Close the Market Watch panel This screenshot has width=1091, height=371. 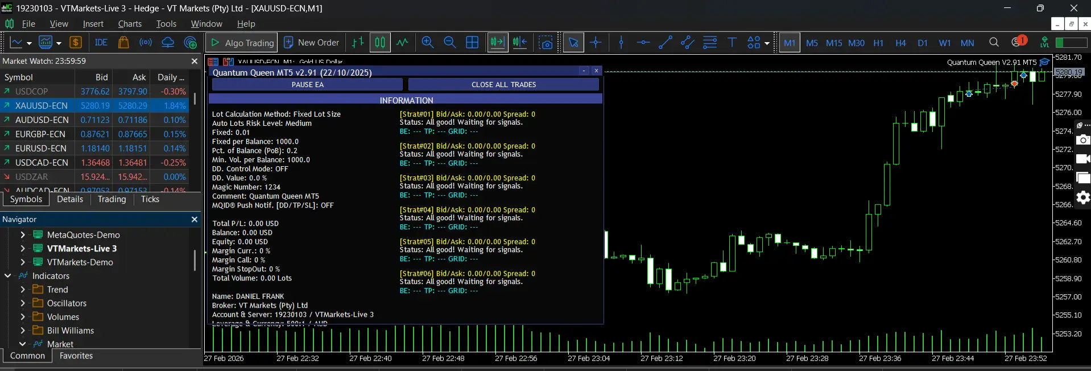coord(195,61)
